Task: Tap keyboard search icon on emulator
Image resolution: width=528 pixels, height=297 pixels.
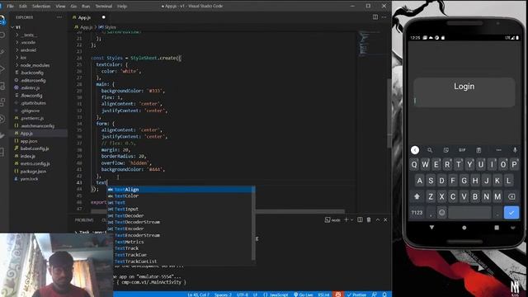Action: pos(430,150)
